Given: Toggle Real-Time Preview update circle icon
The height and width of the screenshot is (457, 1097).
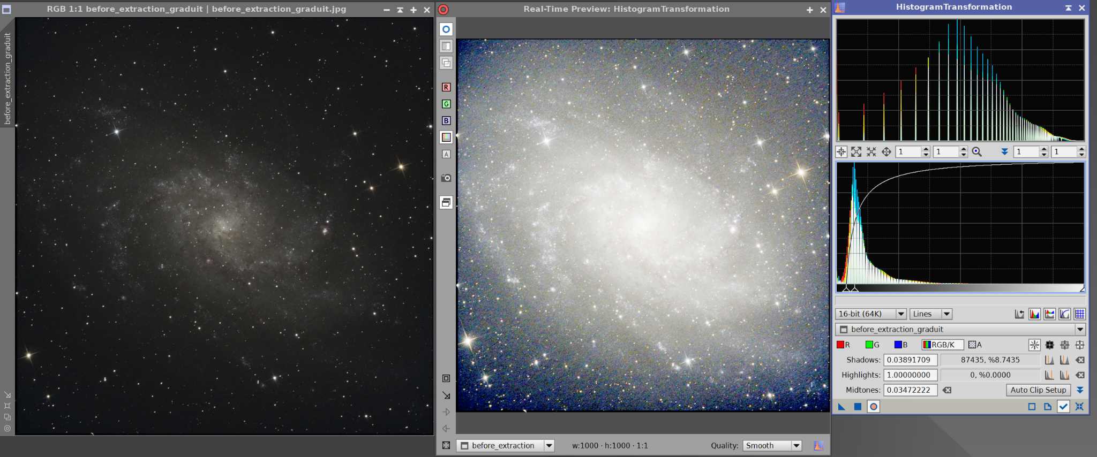Looking at the screenshot, I should pos(446,29).
